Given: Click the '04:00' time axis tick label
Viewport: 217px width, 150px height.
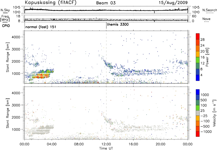Looking at the screenshot, I should coord(52,144).
